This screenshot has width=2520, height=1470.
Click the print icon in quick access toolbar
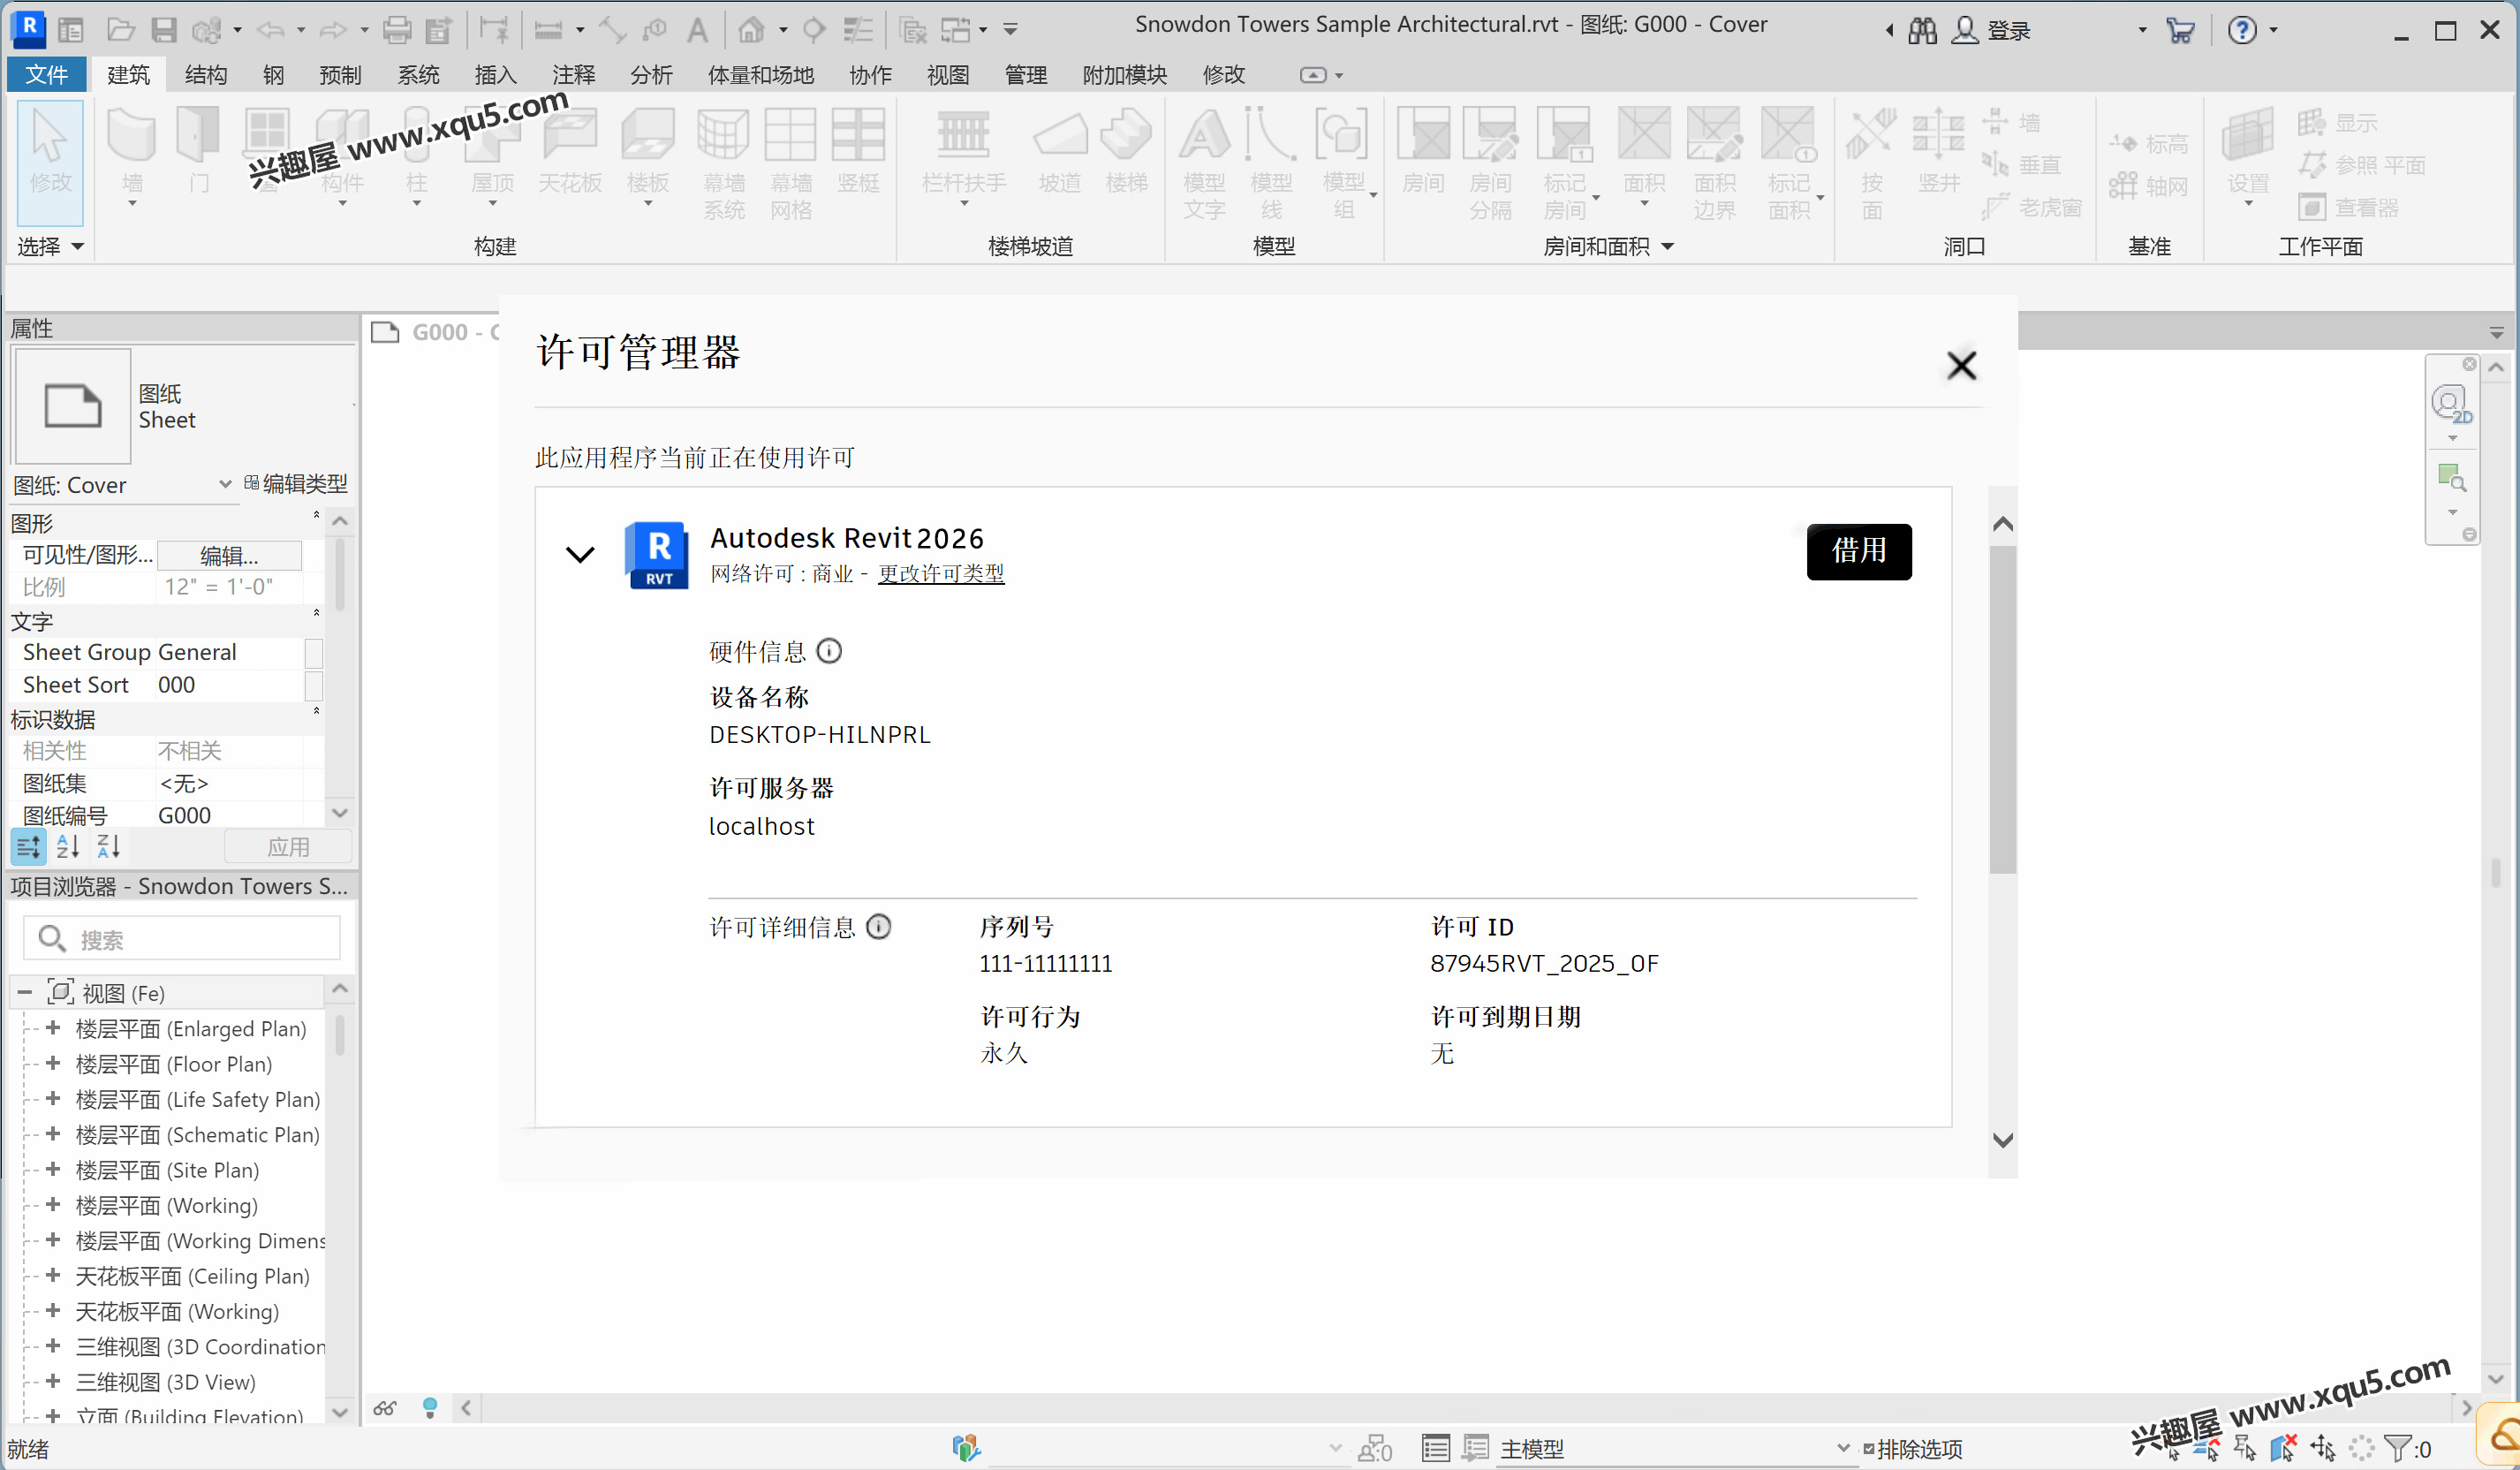[397, 30]
